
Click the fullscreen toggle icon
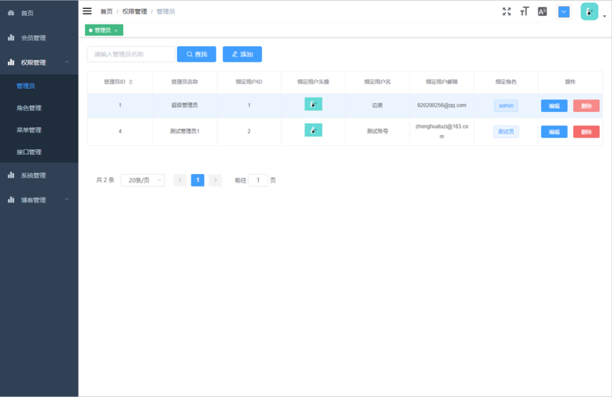(x=506, y=12)
